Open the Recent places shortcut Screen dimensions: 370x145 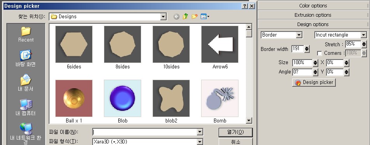pyautogui.click(x=26, y=35)
